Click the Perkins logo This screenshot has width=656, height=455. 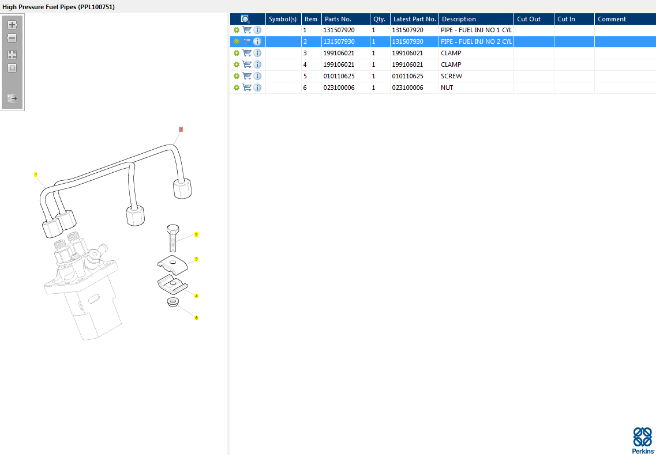642,441
